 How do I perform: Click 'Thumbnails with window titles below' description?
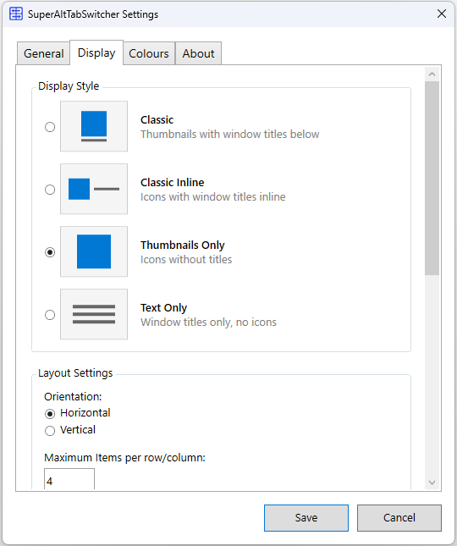pyautogui.click(x=229, y=134)
